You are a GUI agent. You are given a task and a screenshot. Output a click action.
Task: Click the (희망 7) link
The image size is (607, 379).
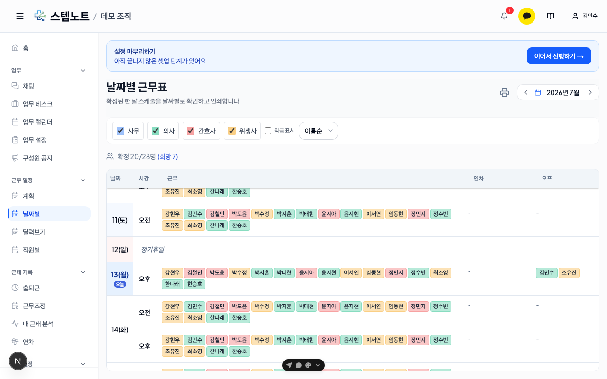pos(168,156)
